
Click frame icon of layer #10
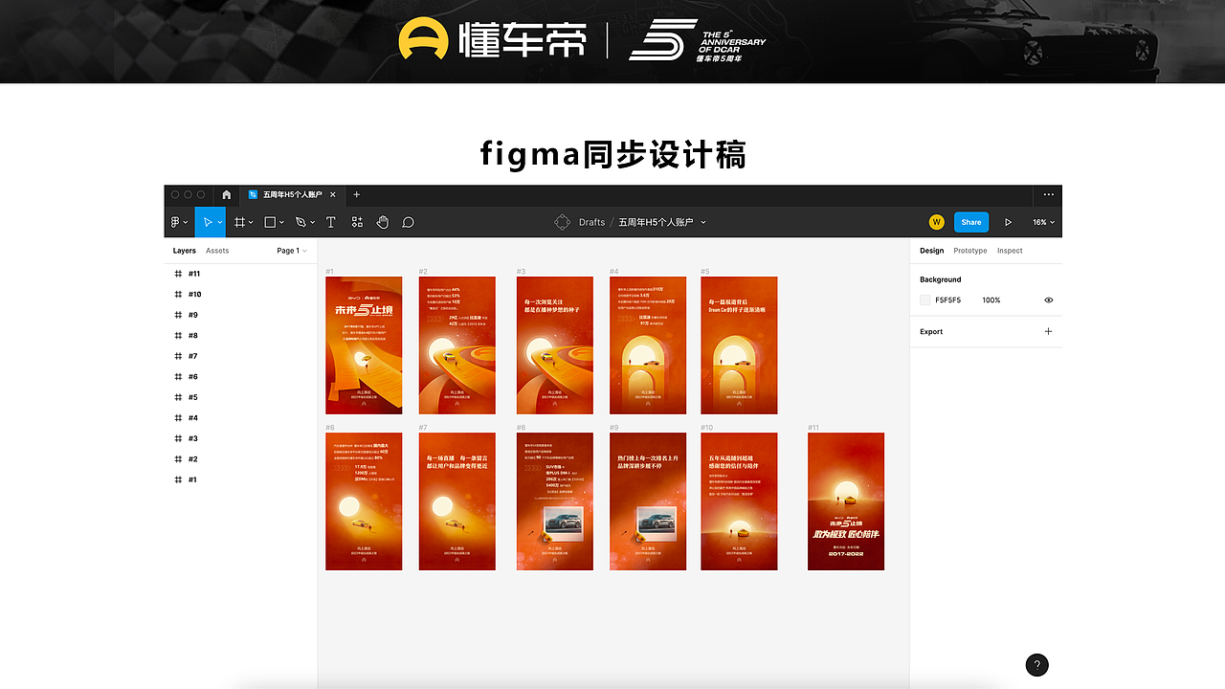coord(178,295)
